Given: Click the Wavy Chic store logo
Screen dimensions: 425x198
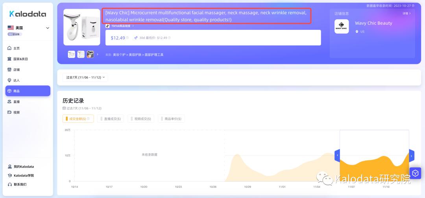Looking at the screenshot, I should point(342,27).
